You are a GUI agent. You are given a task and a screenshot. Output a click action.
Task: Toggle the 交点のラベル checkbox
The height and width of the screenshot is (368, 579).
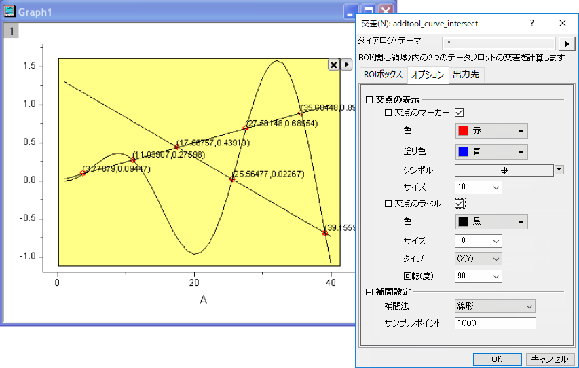[460, 203]
